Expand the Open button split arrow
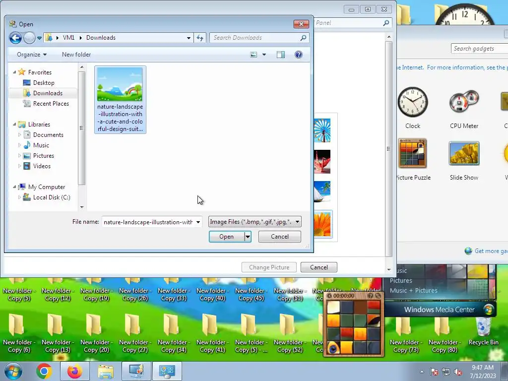The height and width of the screenshot is (381, 508). coord(248,237)
